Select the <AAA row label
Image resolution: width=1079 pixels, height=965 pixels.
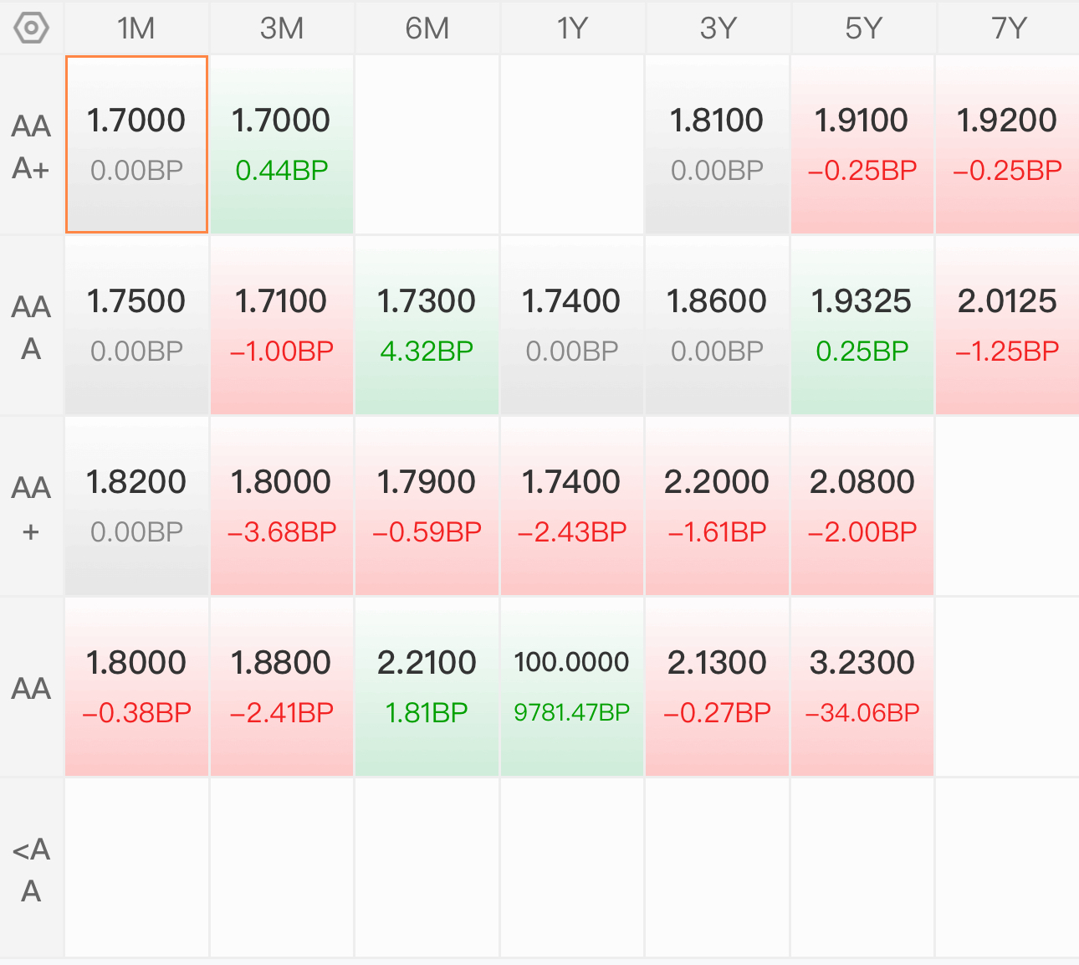point(32,870)
